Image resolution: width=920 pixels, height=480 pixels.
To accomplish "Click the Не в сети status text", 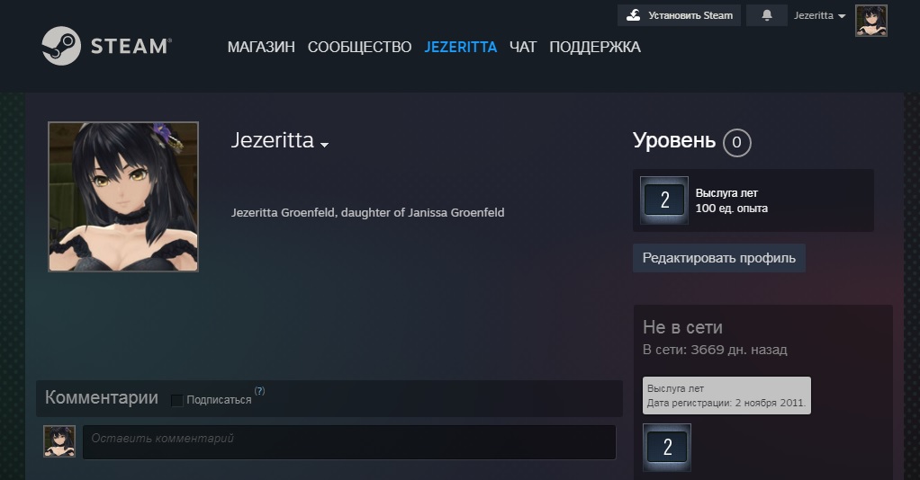I will tap(682, 327).
